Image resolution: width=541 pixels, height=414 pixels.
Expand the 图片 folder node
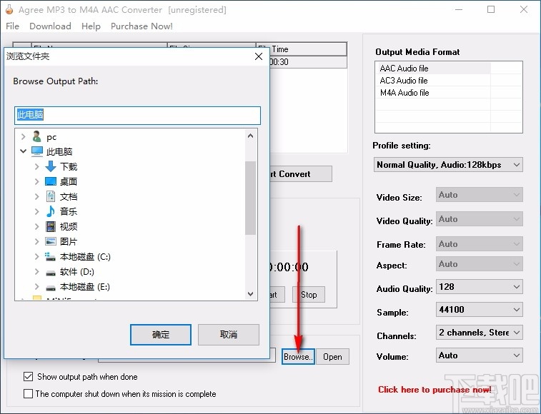[37, 241]
